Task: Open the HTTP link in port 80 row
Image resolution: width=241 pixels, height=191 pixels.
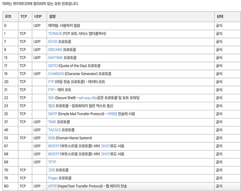Action: [x=53, y=186]
